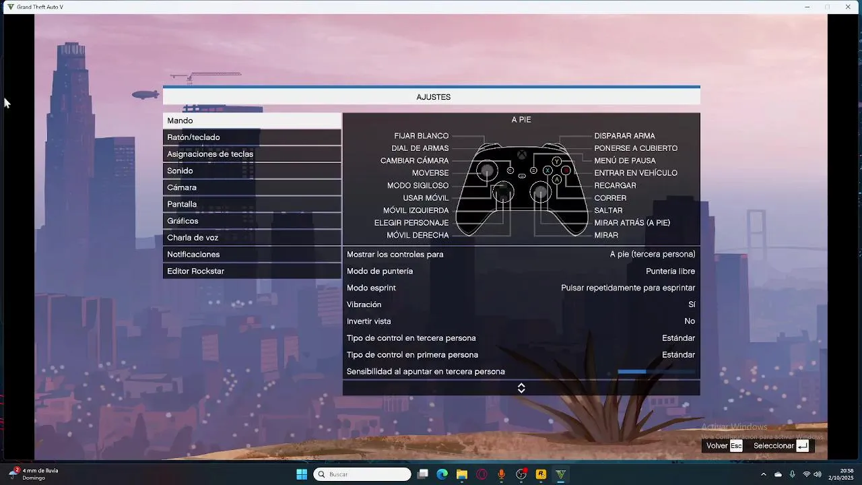
Task: Click the MENÚ DE PAUSA label
Action: point(625,161)
